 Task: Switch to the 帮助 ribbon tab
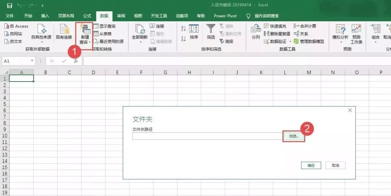click(x=201, y=16)
